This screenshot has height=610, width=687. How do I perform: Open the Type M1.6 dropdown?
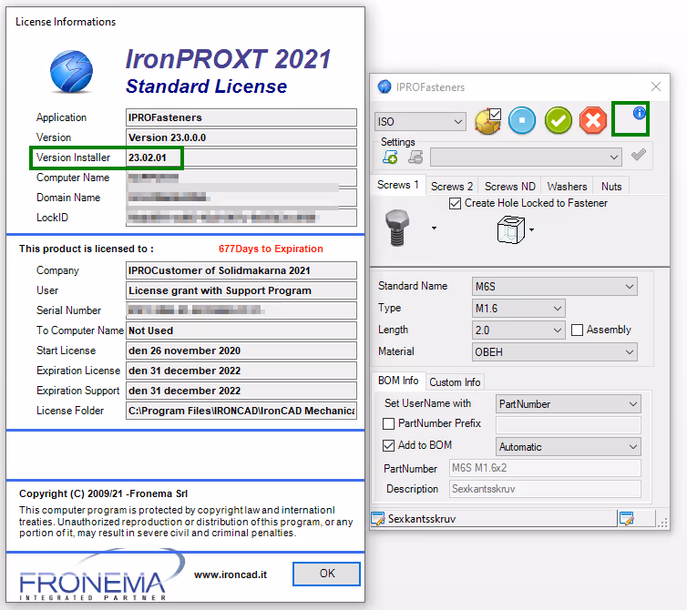[518, 309]
